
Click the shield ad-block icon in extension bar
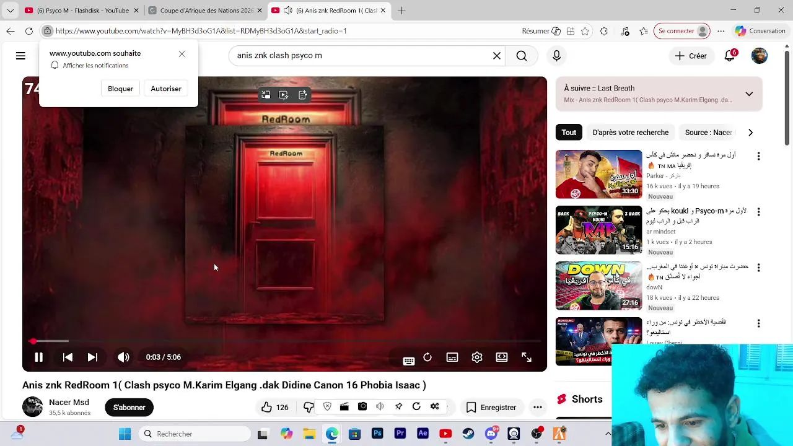pos(327,407)
